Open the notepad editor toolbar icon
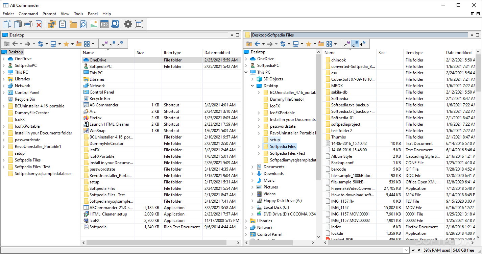This screenshot has width=482, height=254. tap(62, 24)
